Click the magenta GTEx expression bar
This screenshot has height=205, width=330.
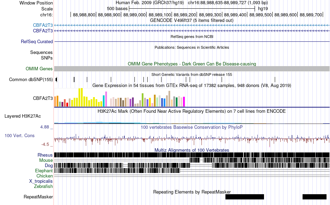(x=184, y=101)
